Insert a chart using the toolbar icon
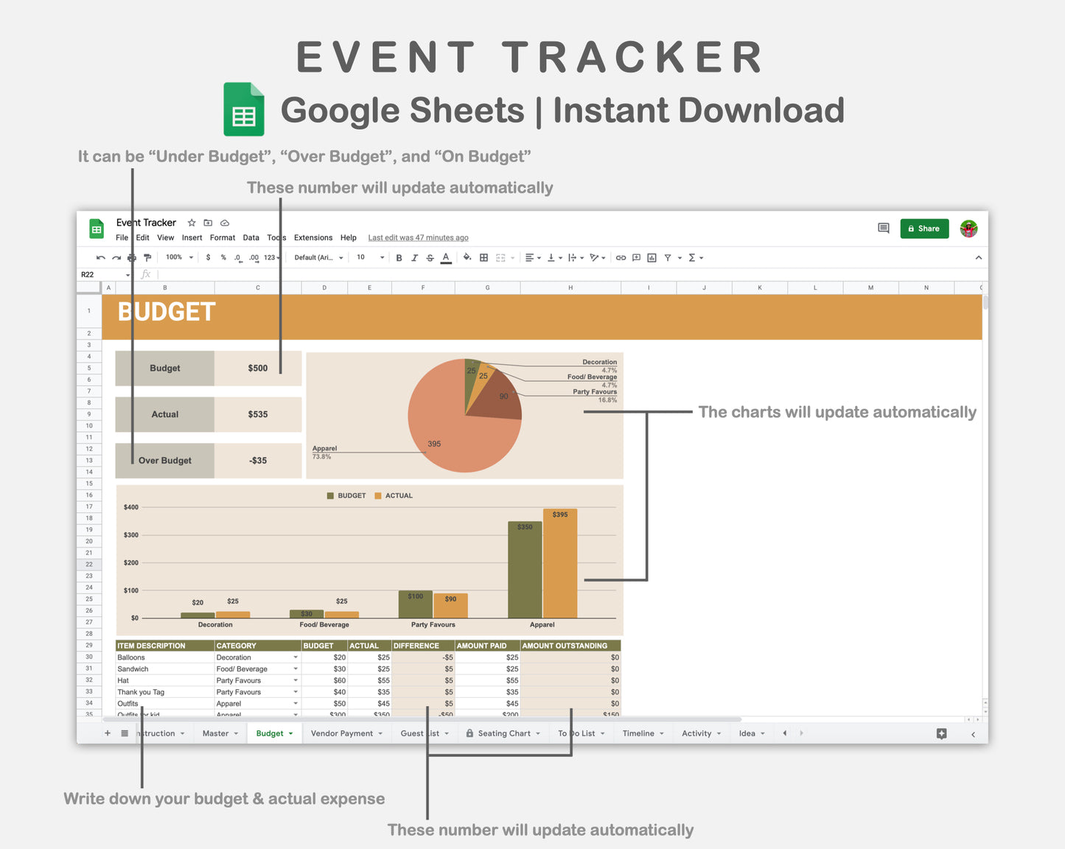This screenshot has height=849, width=1065. pyautogui.click(x=650, y=257)
